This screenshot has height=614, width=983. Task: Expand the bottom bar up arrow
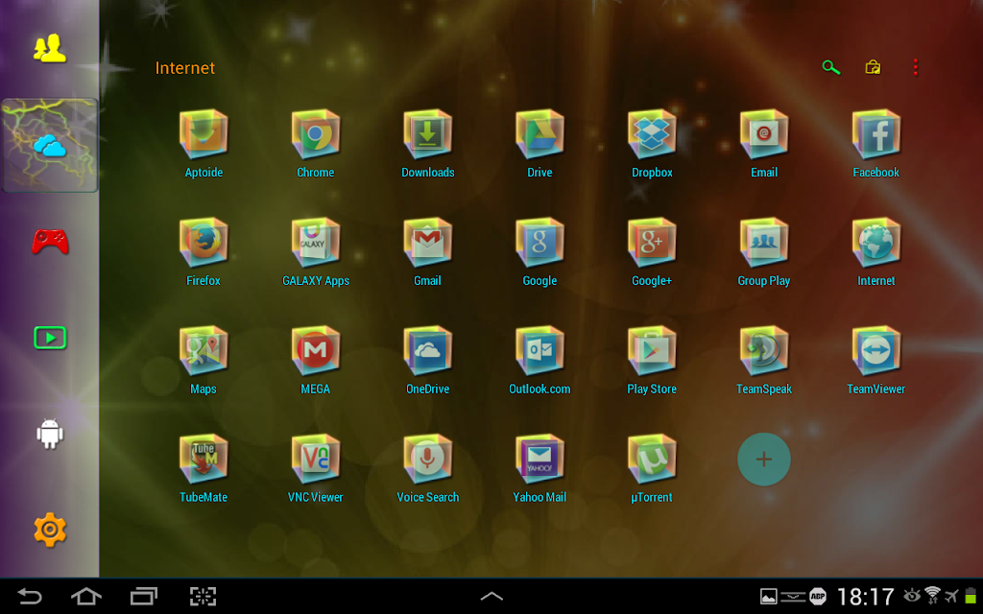coord(491,596)
